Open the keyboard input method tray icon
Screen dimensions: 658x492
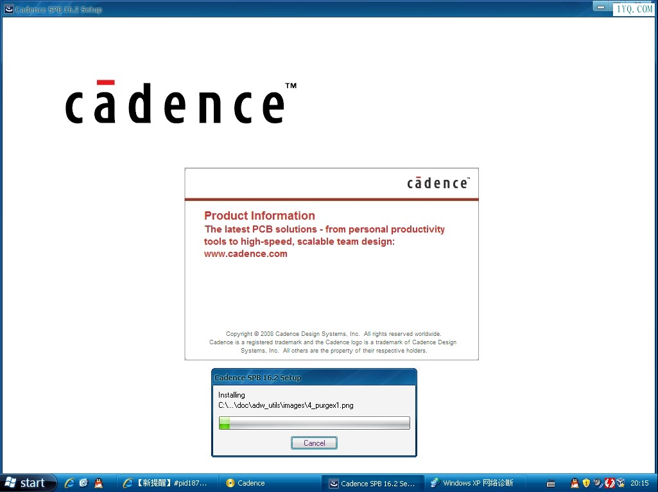[x=551, y=484]
